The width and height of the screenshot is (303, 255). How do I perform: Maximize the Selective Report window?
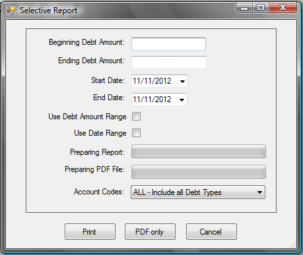pos(261,8)
